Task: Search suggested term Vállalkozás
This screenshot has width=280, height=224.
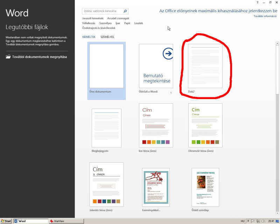Action: pos(89,23)
